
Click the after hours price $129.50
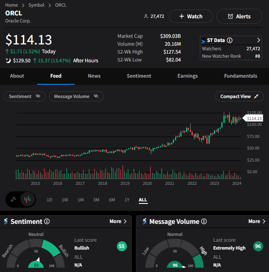[22, 61]
